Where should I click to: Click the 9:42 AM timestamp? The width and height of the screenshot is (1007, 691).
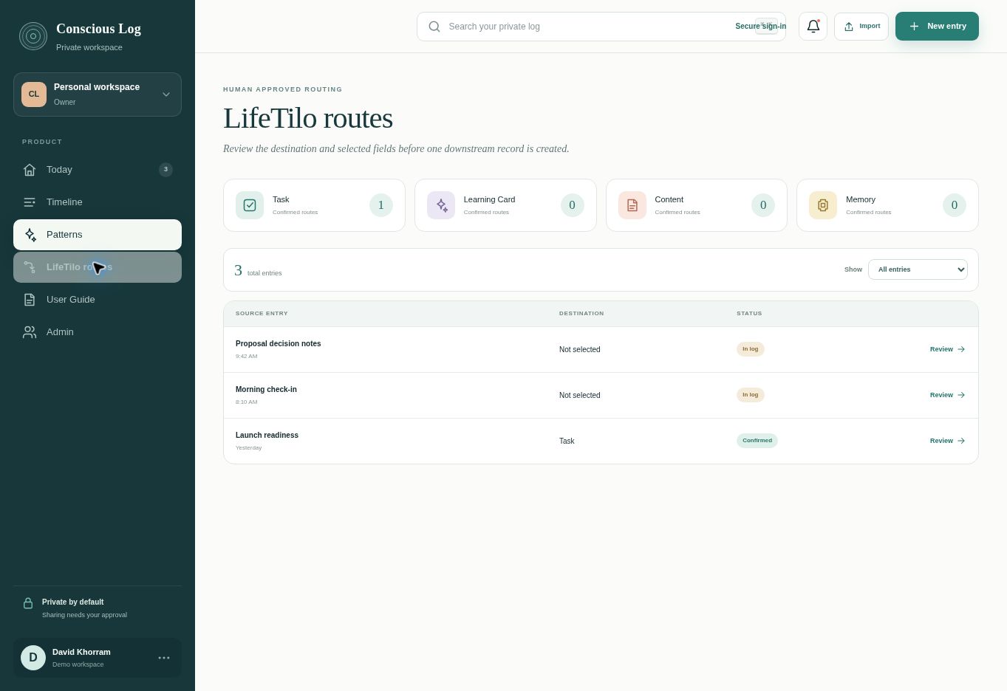click(x=247, y=357)
